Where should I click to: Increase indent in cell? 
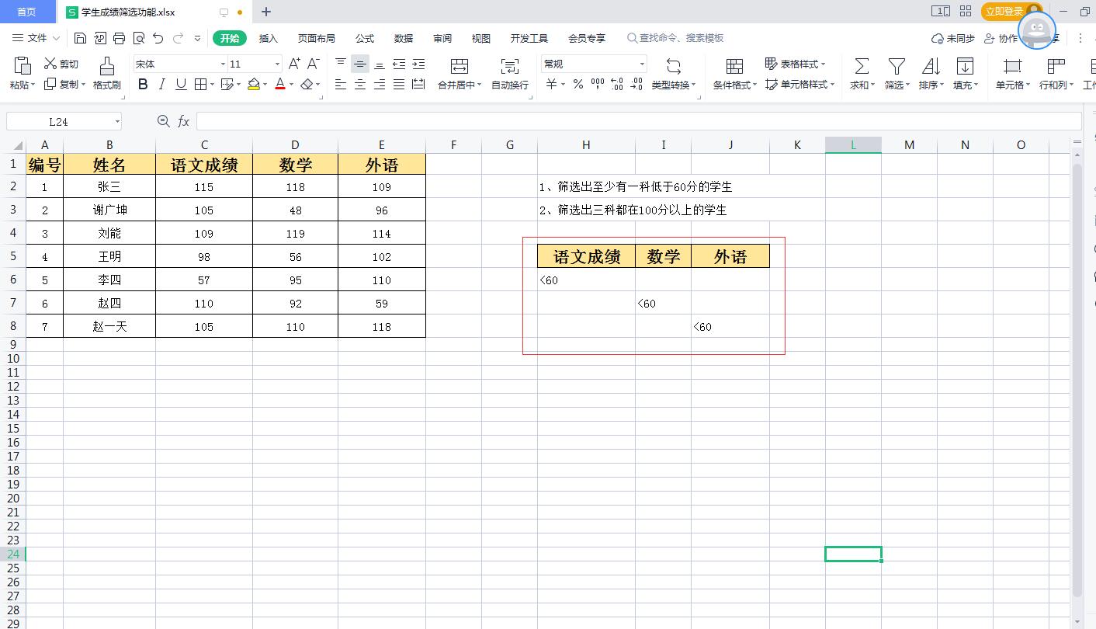[x=418, y=64]
